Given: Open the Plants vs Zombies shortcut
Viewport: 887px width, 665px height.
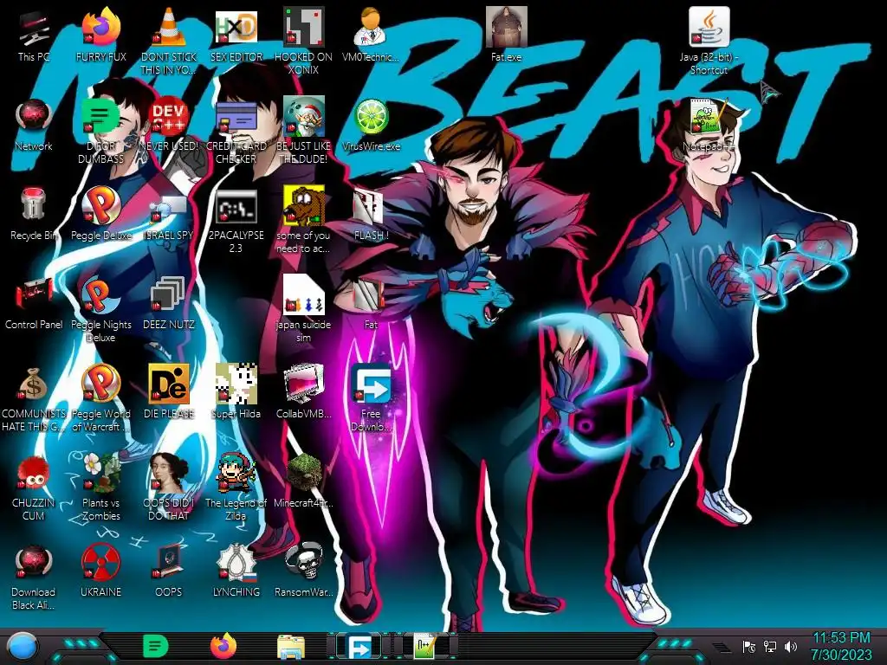Looking at the screenshot, I should tap(101, 473).
